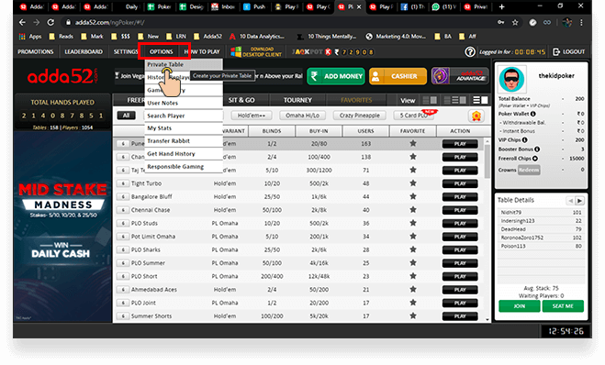Screen dimensions: 605x365
Task: Filter by 5 Card PLO
Action: pos(414,116)
